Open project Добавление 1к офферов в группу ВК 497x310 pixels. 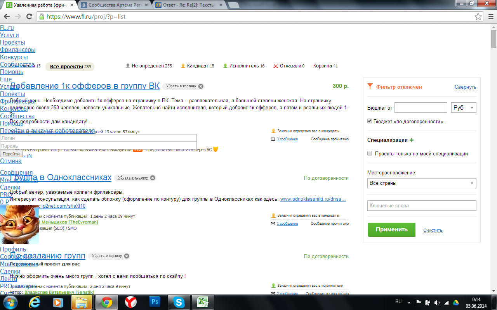[85, 86]
